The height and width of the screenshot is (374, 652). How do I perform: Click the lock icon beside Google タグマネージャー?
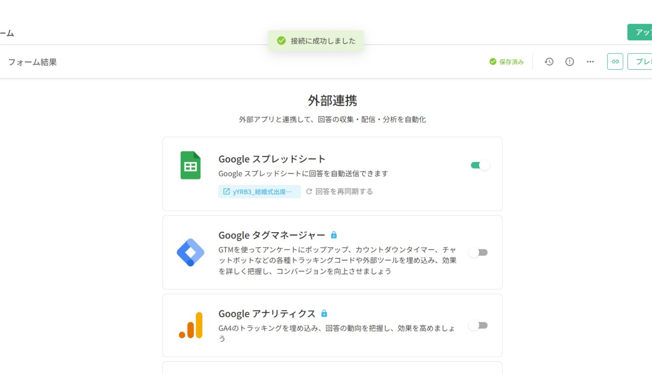[x=334, y=235]
